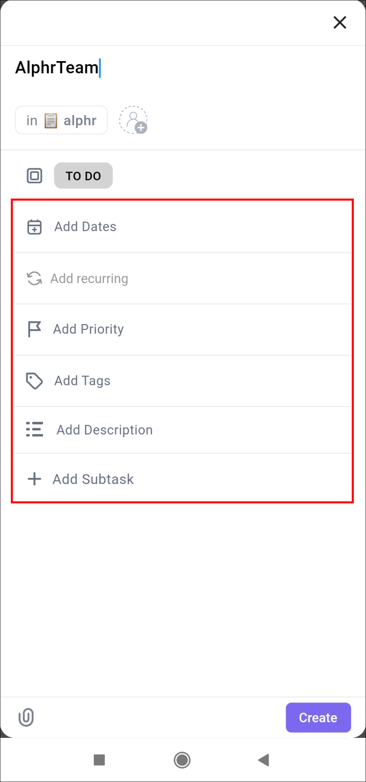Image resolution: width=366 pixels, height=782 pixels.
Task: Tap the Android home circle button
Action: 182,760
